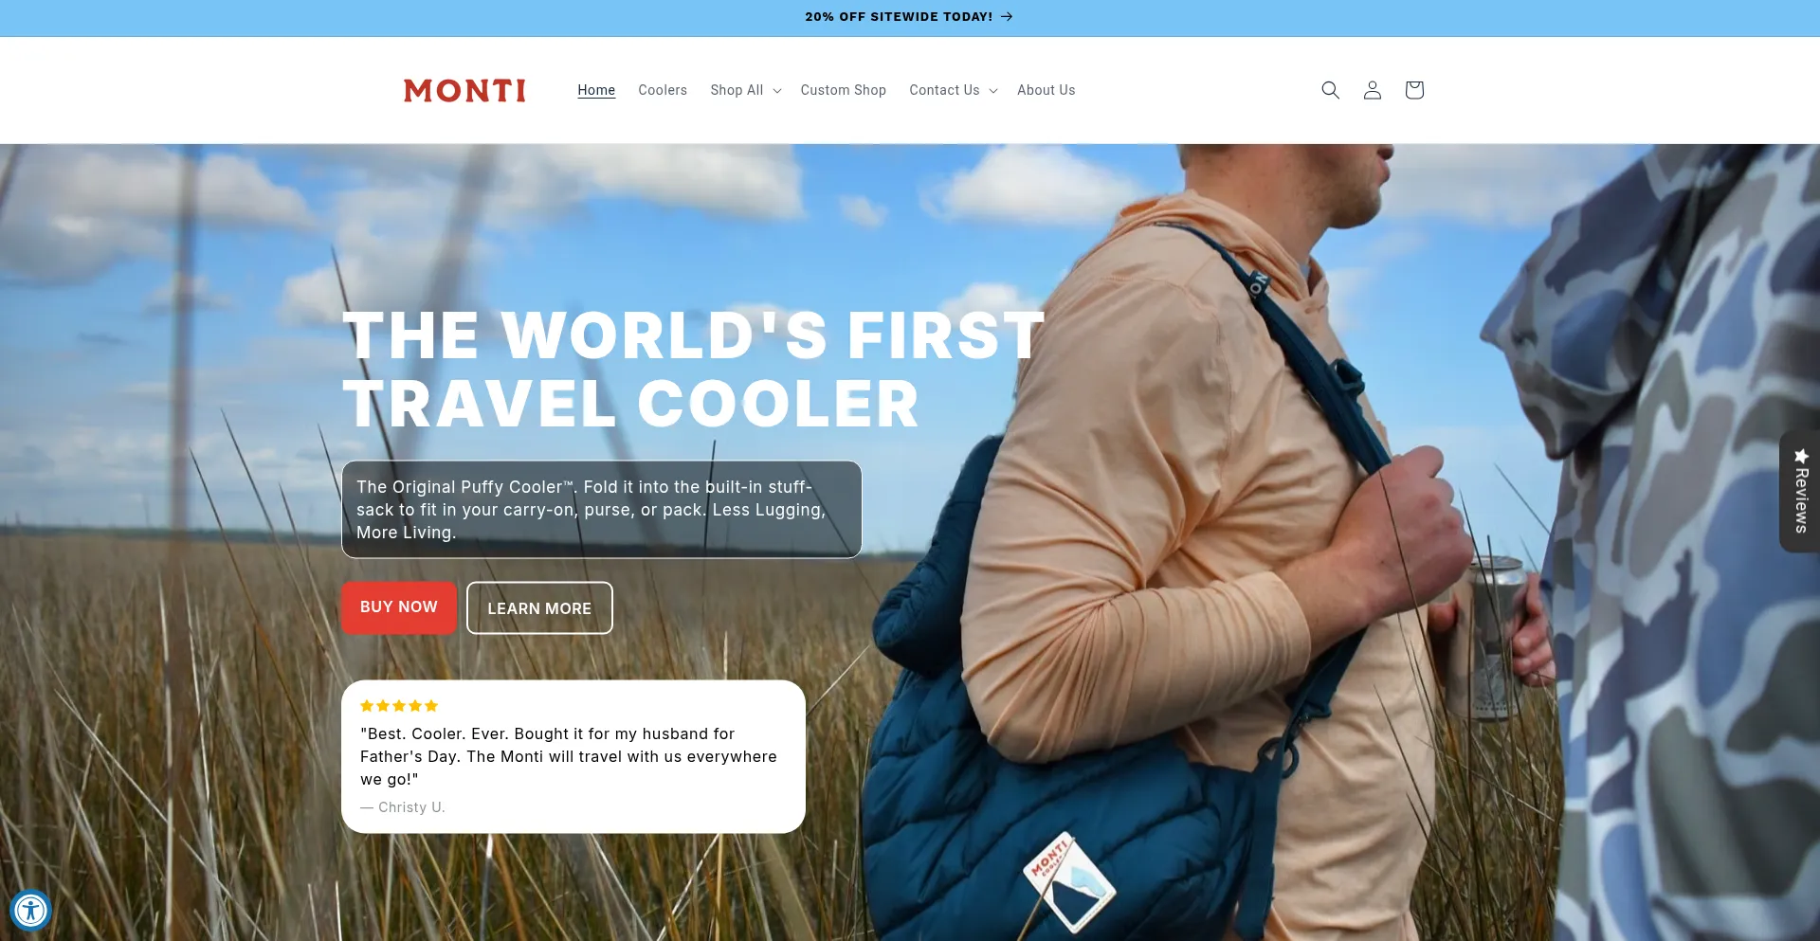Go to the Home menu item
The height and width of the screenshot is (941, 1820).
click(x=596, y=90)
